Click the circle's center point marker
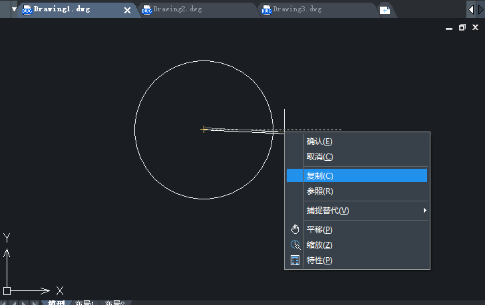 click(204, 129)
